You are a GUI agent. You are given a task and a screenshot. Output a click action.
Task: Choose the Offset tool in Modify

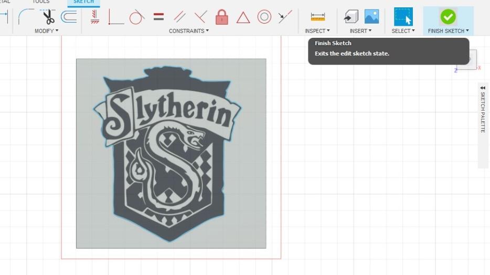(69, 17)
